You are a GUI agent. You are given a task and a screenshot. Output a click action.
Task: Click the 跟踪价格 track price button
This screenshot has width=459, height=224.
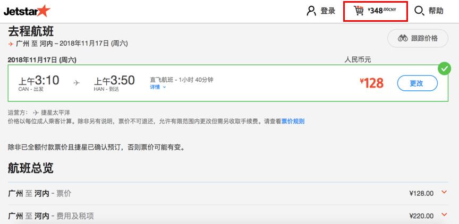[418, 38]
